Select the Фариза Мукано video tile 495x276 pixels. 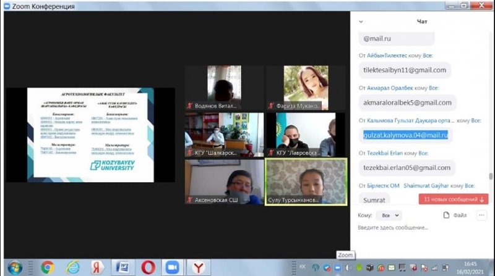306,88
